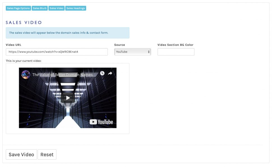Go to the Sales Headings tab
The width and height of the screenshot is (272, 167).
tap(76, 8)
